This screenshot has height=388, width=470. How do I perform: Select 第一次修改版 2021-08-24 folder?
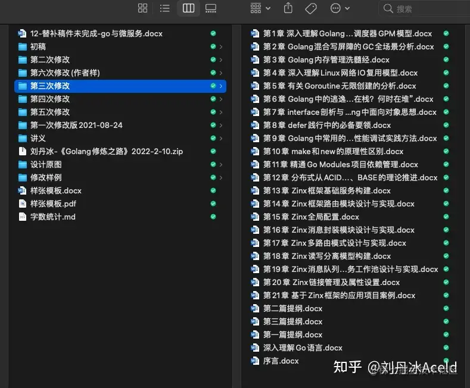(x=120, y=125)
